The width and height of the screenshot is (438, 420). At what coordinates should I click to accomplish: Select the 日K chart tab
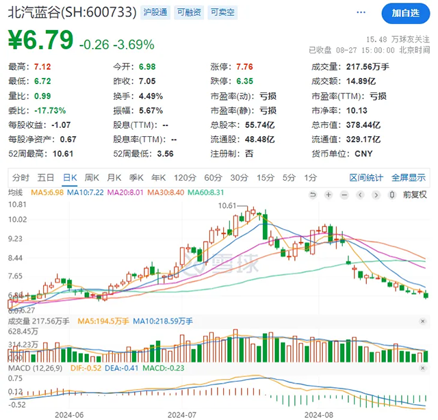pos(70,178)
